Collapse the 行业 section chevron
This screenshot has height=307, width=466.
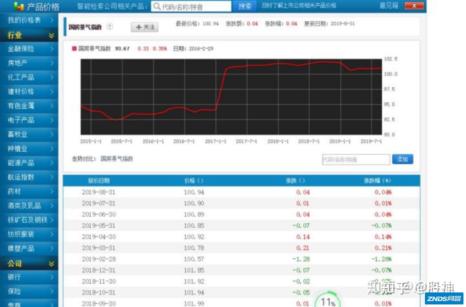[51, 35]
